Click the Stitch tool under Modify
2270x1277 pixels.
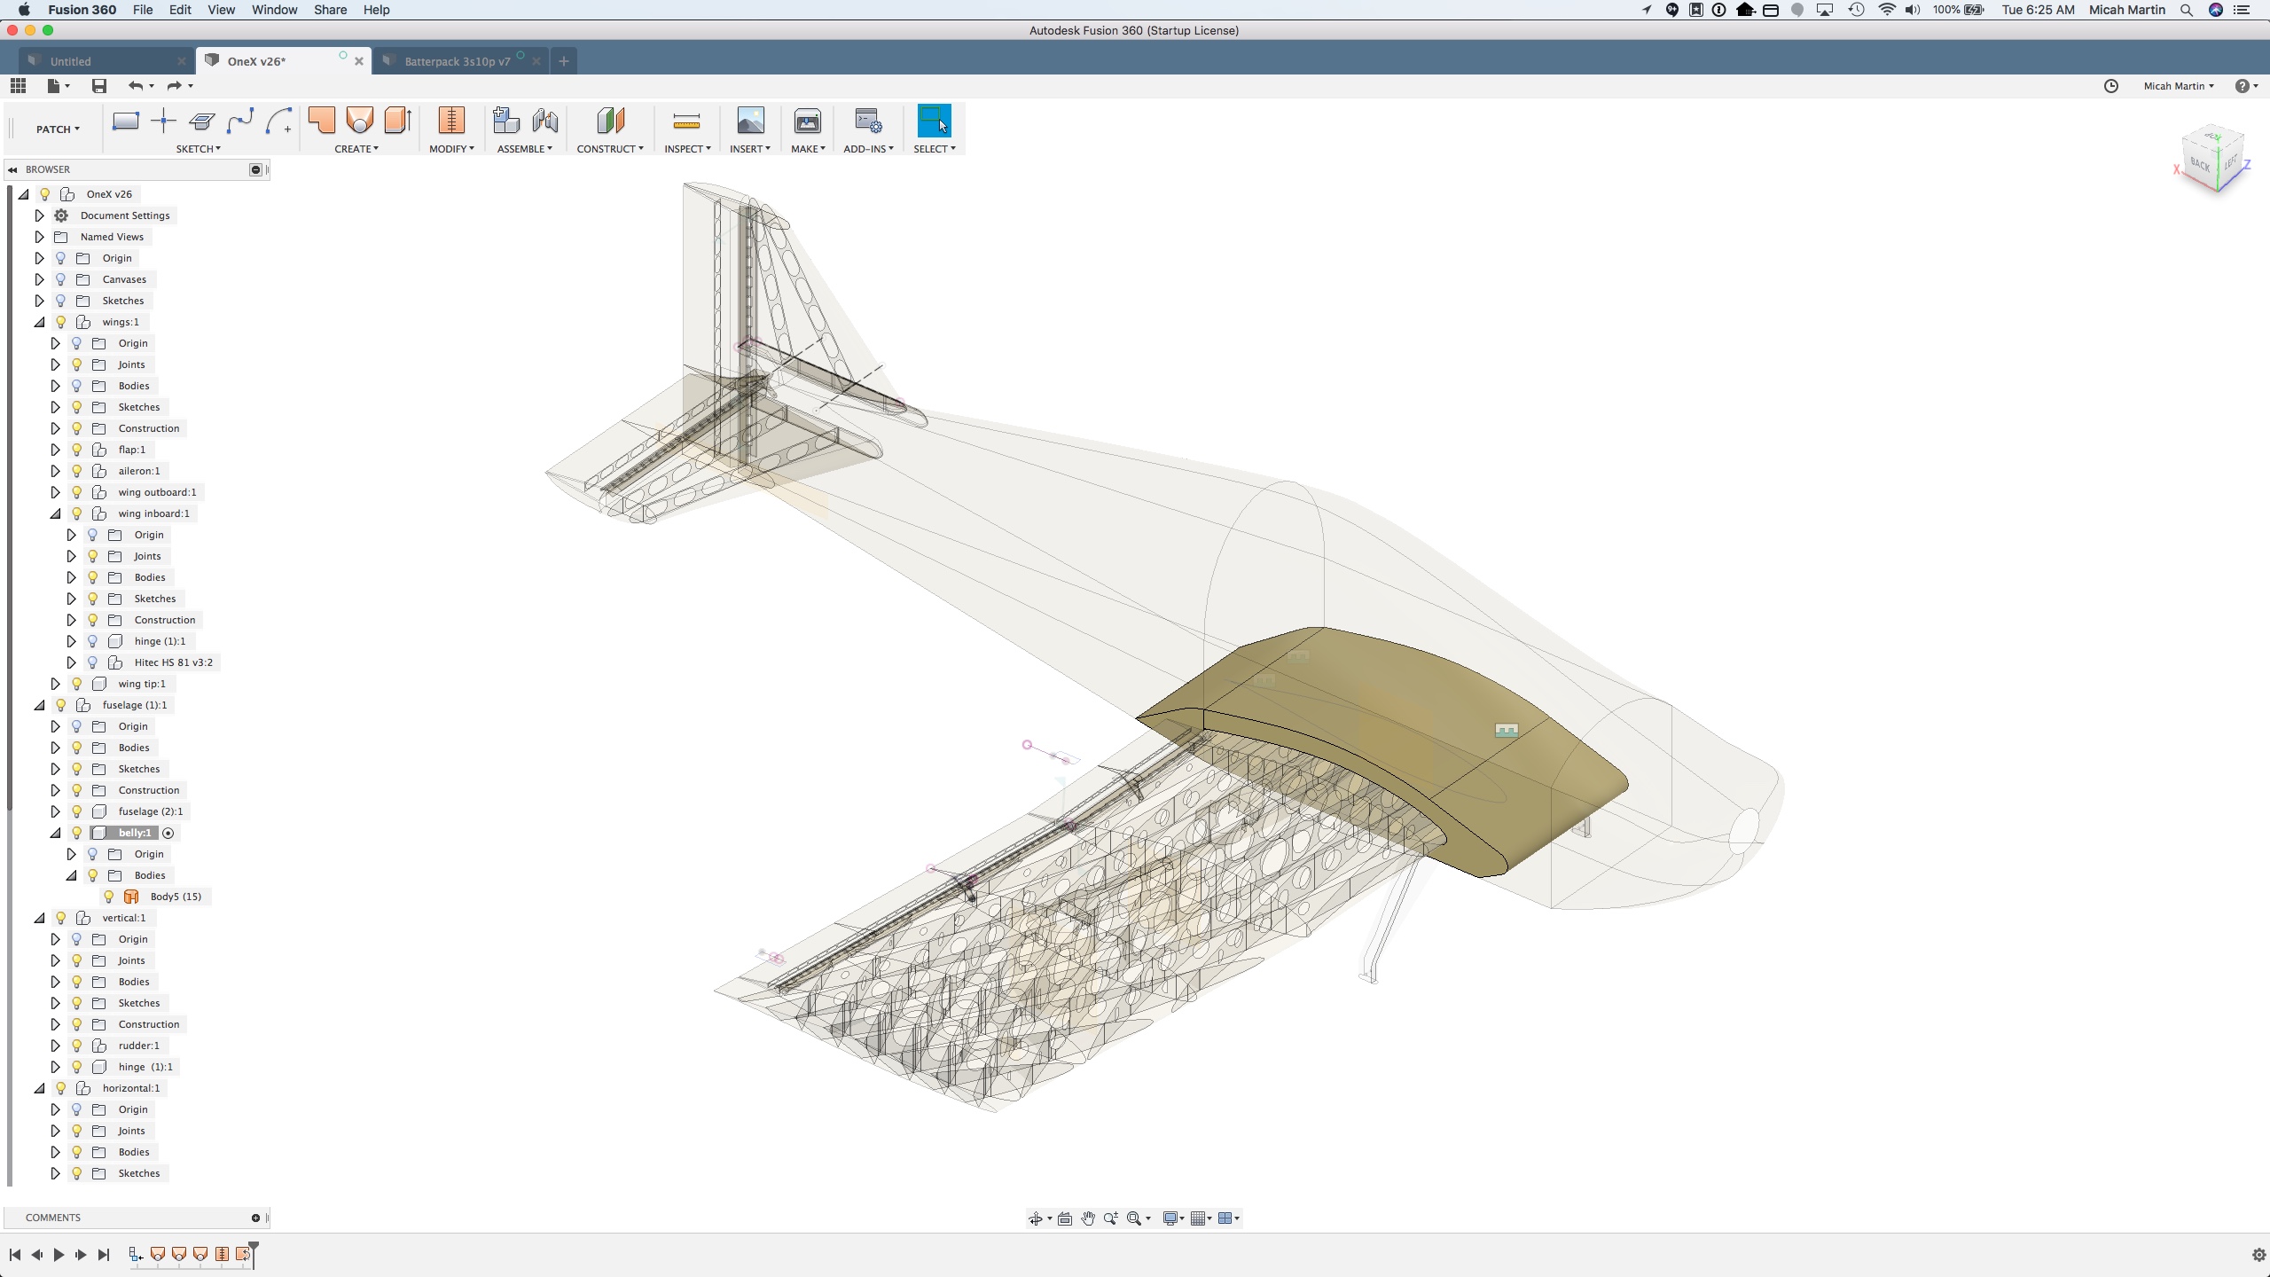click(451, 121)
